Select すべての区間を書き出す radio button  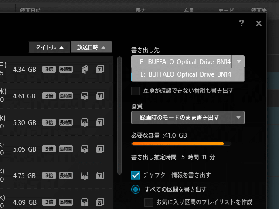[136, 189]
